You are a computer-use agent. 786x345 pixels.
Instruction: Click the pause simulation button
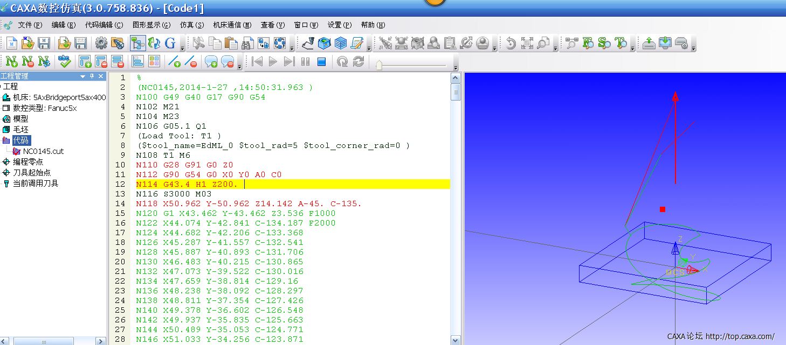point(305,61)
